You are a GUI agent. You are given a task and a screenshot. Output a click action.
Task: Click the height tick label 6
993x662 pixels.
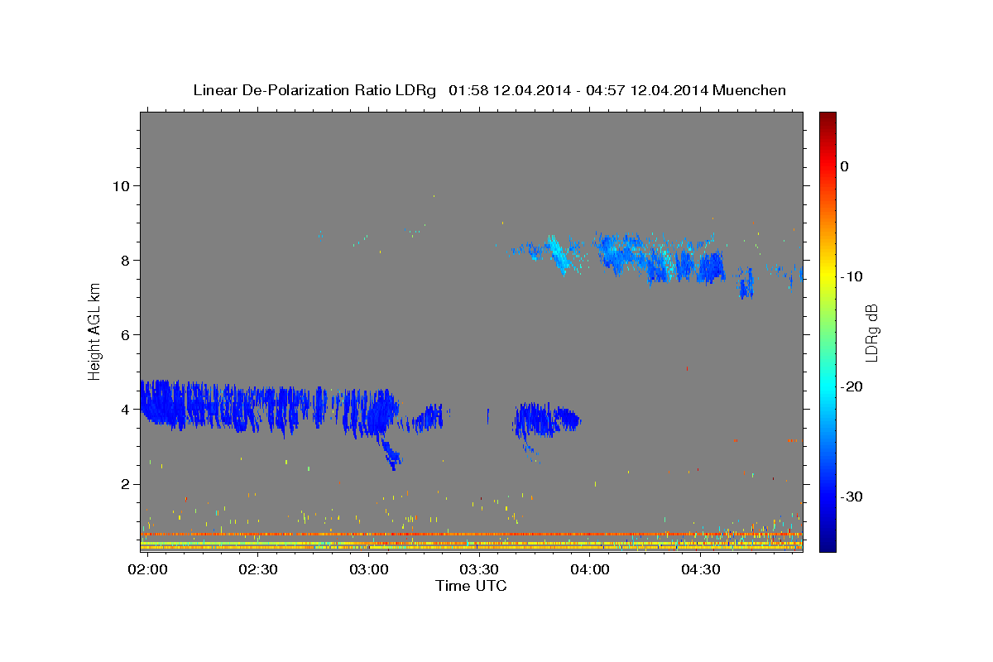(x=124, y=334)
